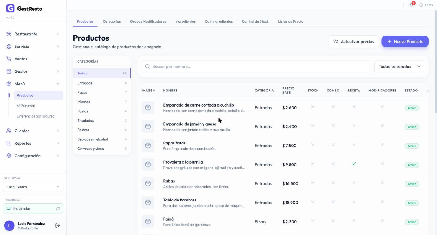437x235 pixels.
Task: Open the notifications bell
Action: 411,5
